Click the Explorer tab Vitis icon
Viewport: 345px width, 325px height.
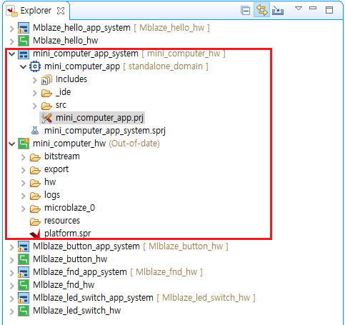pos(11,11)
